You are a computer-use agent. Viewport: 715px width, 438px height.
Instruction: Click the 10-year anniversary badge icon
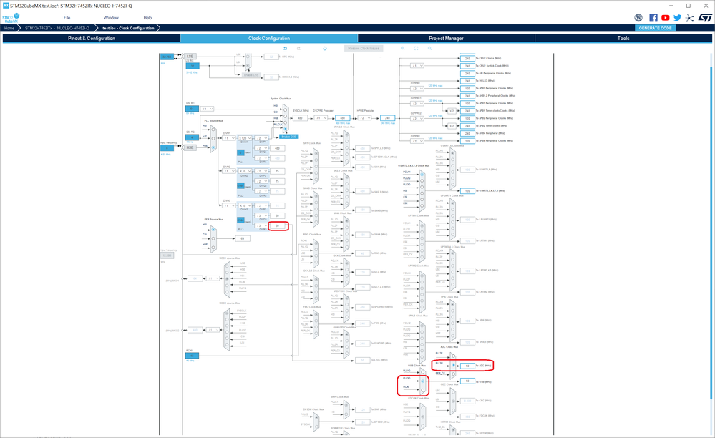click(638, 18)
